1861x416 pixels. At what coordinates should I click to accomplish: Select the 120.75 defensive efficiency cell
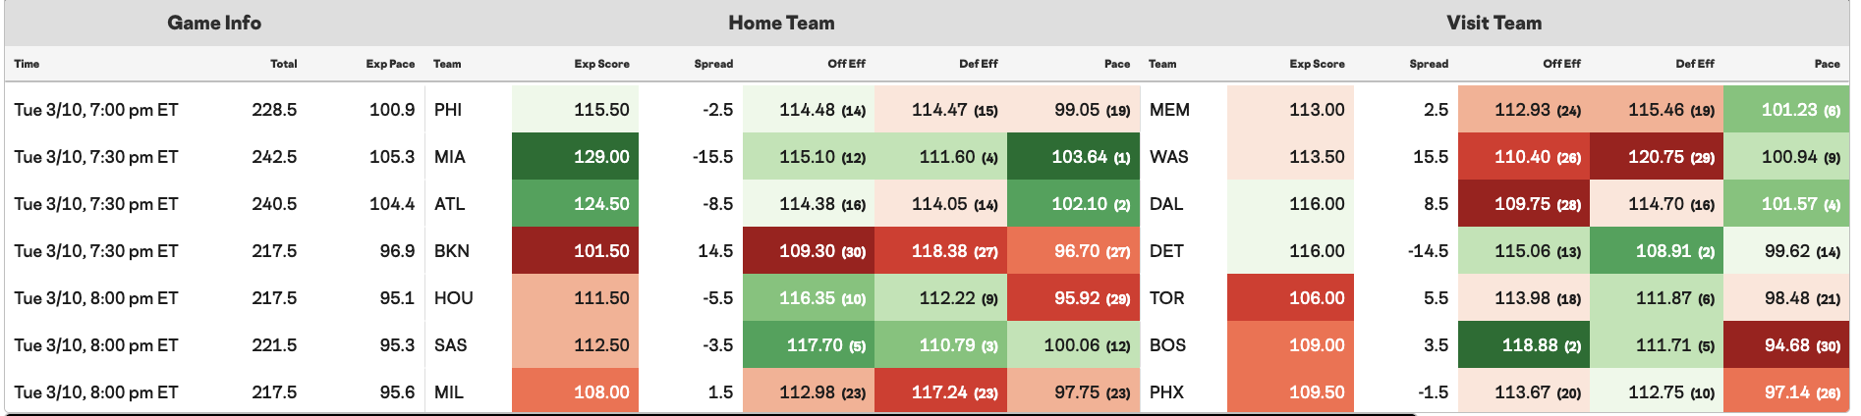[x=1657, y=157]
